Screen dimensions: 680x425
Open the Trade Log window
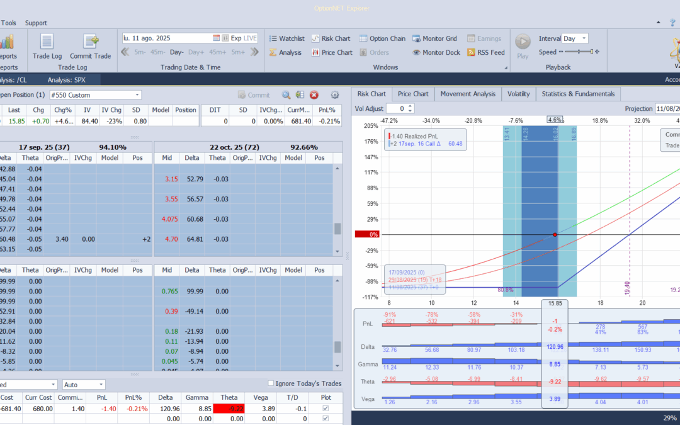(x=47, y=47)
